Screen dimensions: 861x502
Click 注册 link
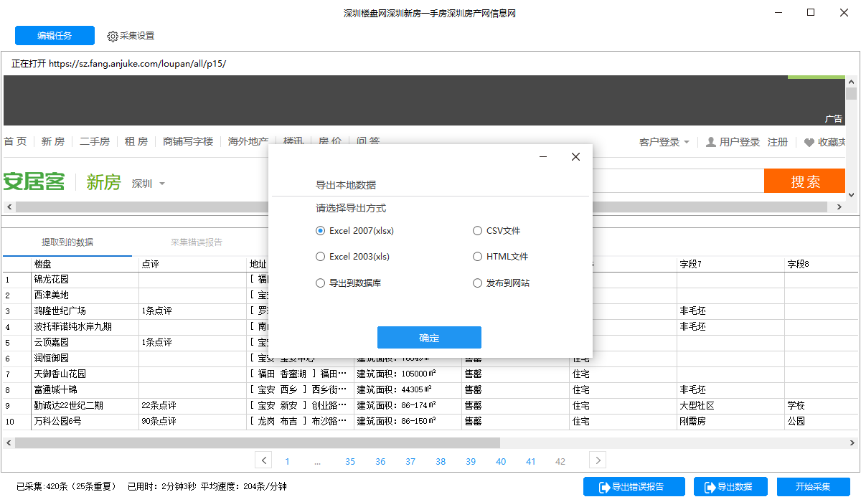[x=778, y=142]
